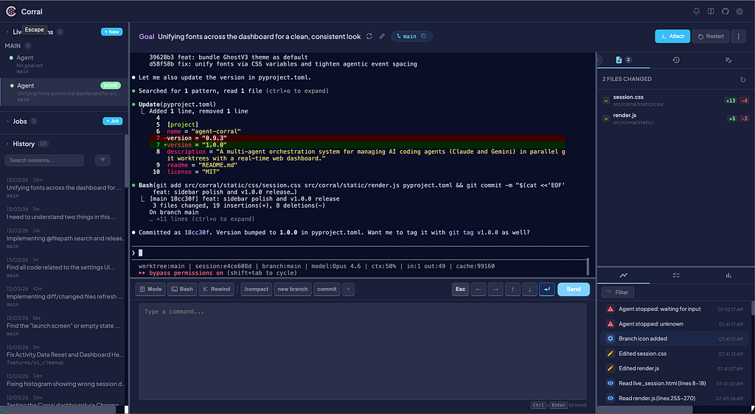Send right arrow key
The height and width of the screenshot is (414, 755).
click(x=495, y=289)
